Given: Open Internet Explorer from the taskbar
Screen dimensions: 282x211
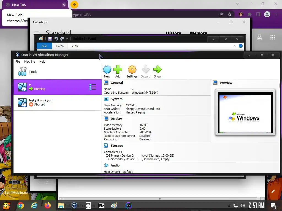Looking at the screenshot, I should [x=34, y=206].
